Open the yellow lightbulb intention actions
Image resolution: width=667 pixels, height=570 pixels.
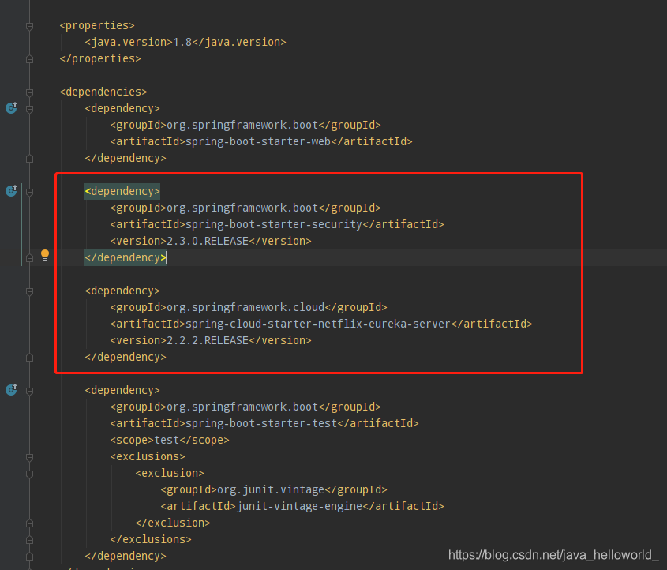click(x=45, y=255)
